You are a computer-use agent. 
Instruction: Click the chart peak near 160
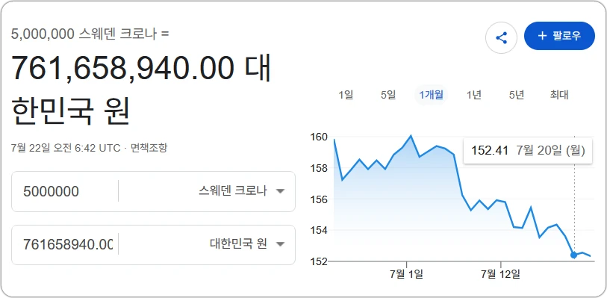click(411, 136)
